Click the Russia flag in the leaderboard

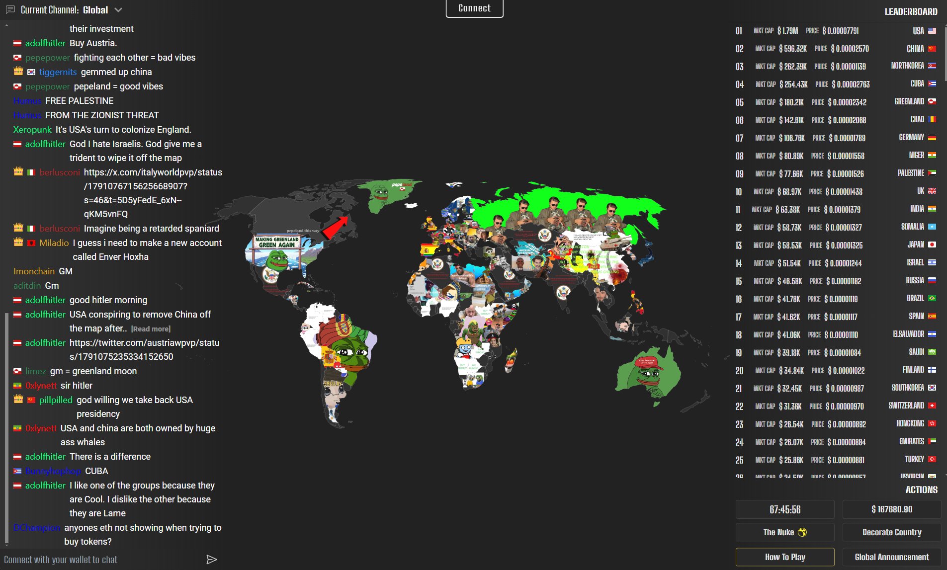932,280
